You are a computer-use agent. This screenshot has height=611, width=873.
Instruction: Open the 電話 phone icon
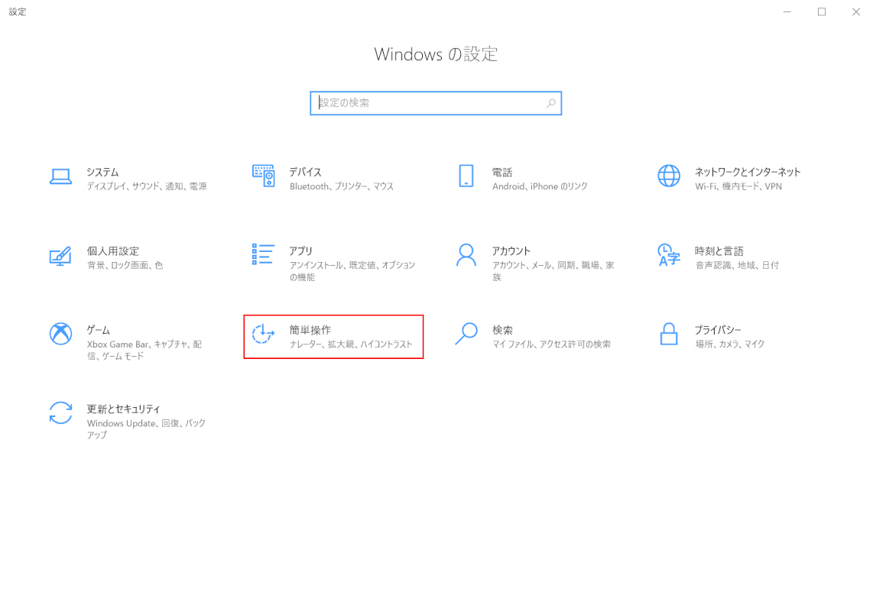[x=466, y=176]
